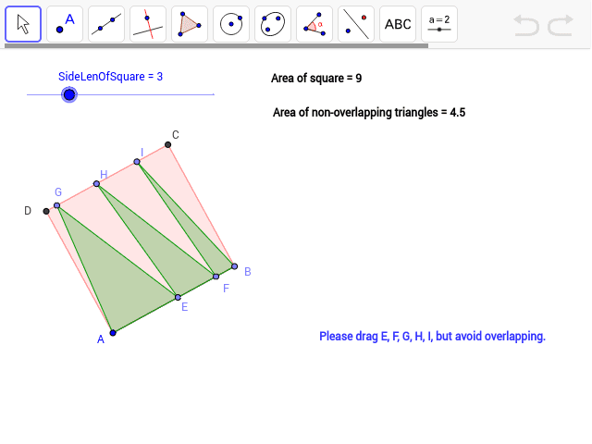The image size is (592, 444).
Task: Select the Reflect about line tool
Action: click(x=356, y=24)
